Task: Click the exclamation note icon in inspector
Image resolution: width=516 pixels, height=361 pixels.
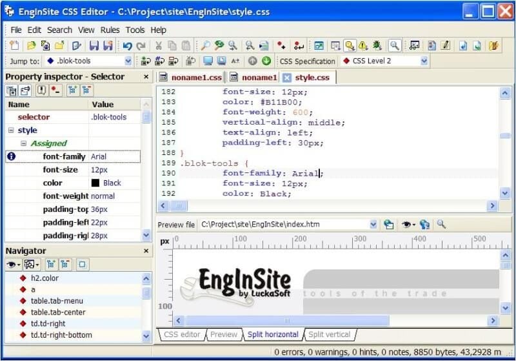Action: [x=41, y=90]
